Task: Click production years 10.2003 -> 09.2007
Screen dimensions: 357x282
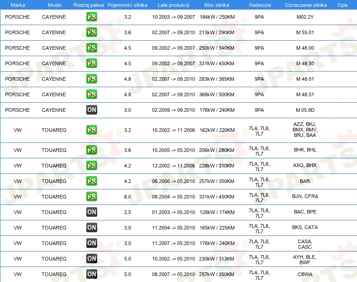Action: [x=173, y=17]
